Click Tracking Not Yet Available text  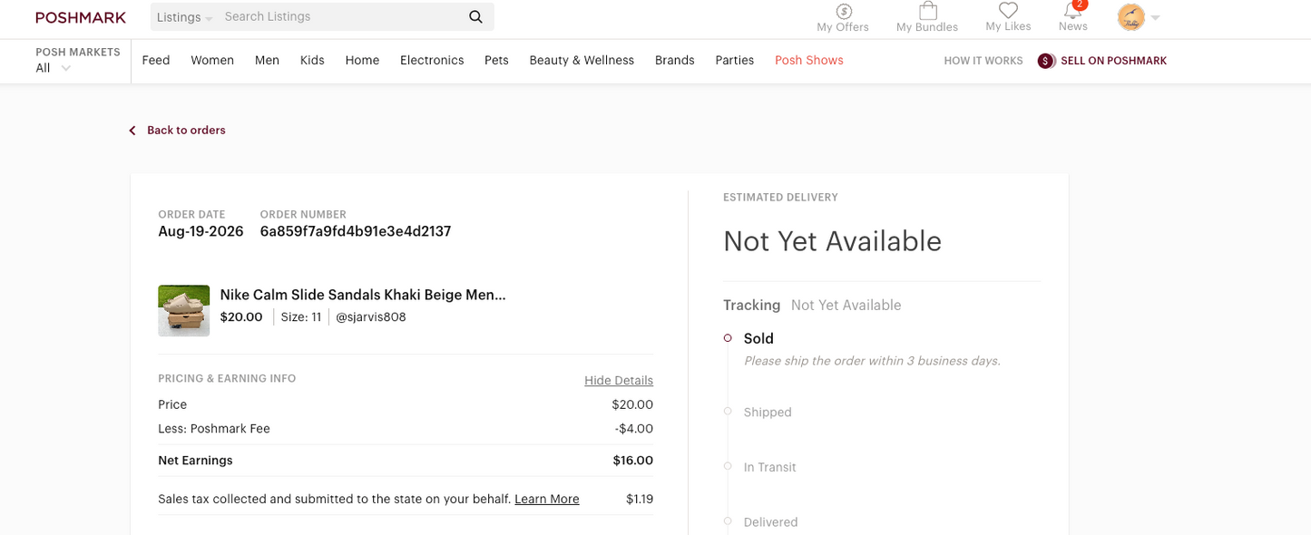[x=846, y=306]
